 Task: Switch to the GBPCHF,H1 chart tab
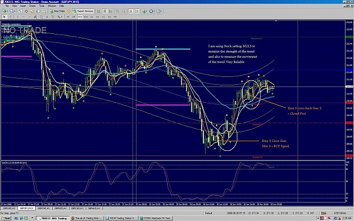click(x=44, y=209)
